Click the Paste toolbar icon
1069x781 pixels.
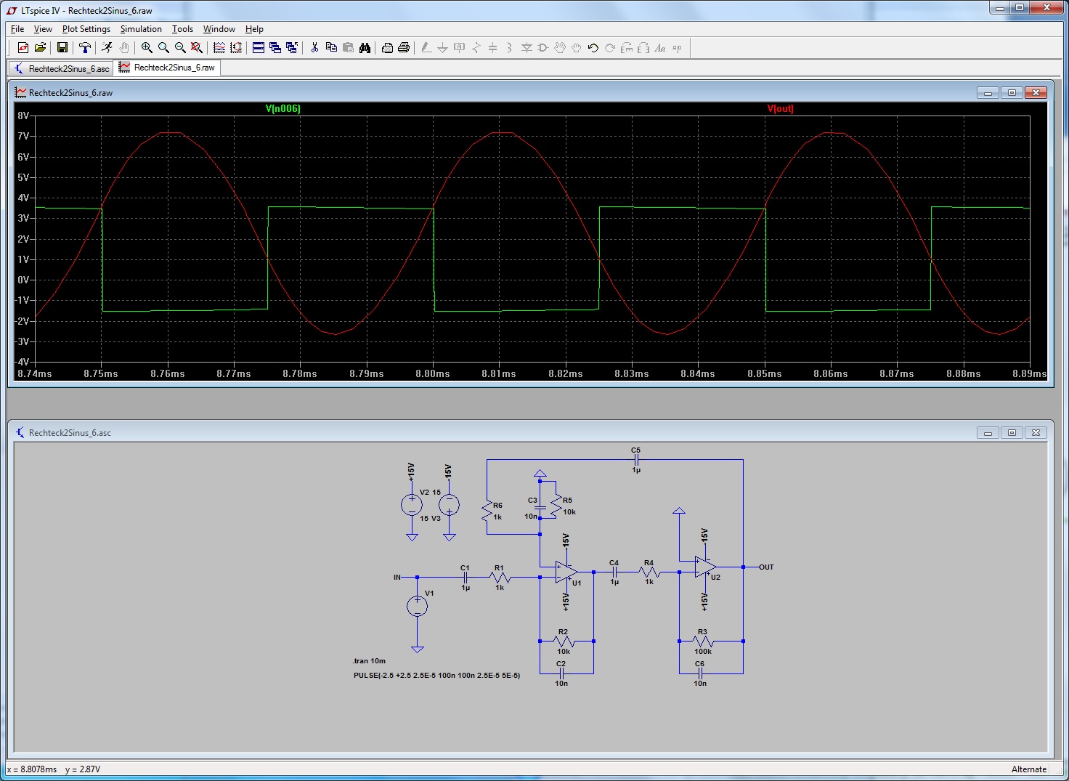click(348, 48)
